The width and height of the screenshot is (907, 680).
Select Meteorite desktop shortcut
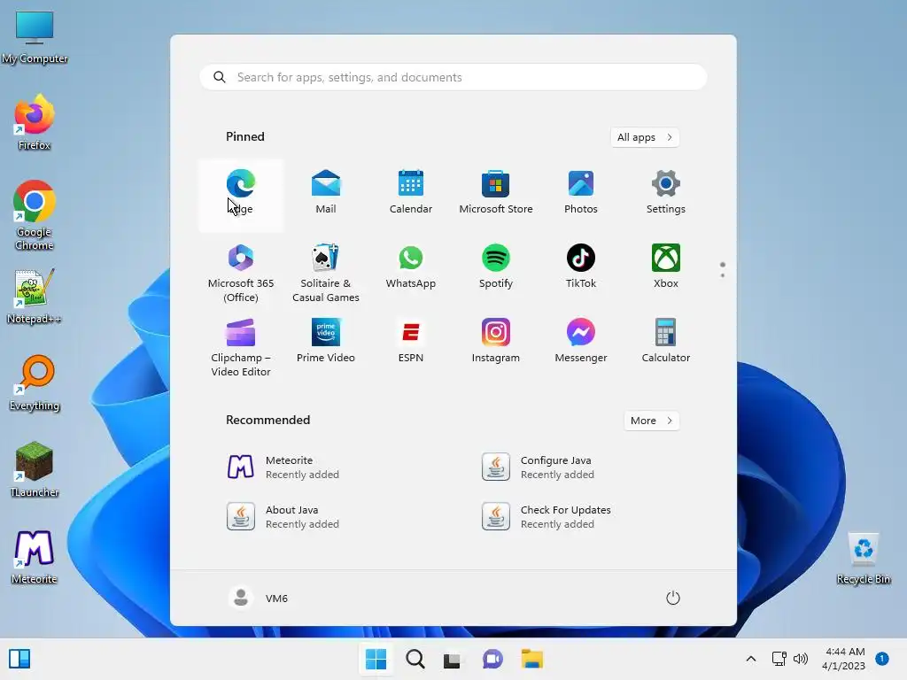click(x=35, y=556)
